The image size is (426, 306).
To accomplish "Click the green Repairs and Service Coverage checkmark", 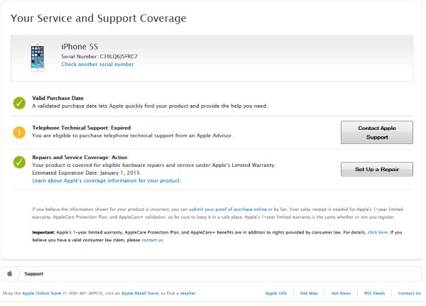I will (x=19, y=163).
